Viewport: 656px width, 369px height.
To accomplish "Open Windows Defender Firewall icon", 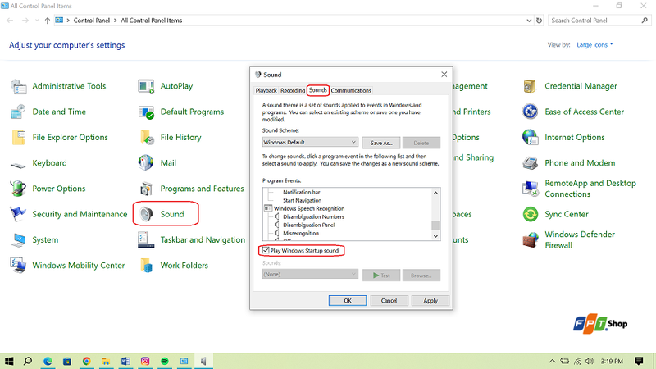I will tap(530, 239).
